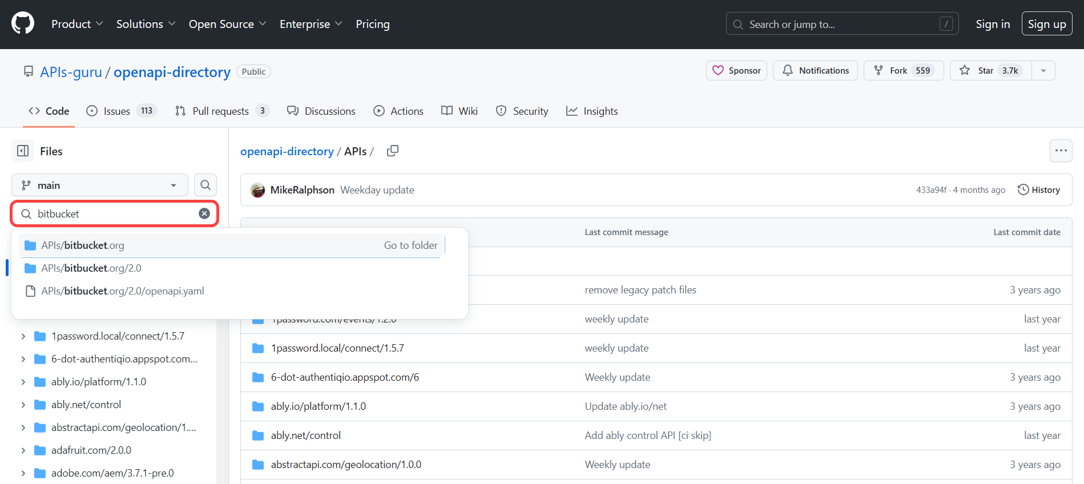Click the Sign up button
The height and width of the screenshot is (484, 1084).
[1047, 24]
